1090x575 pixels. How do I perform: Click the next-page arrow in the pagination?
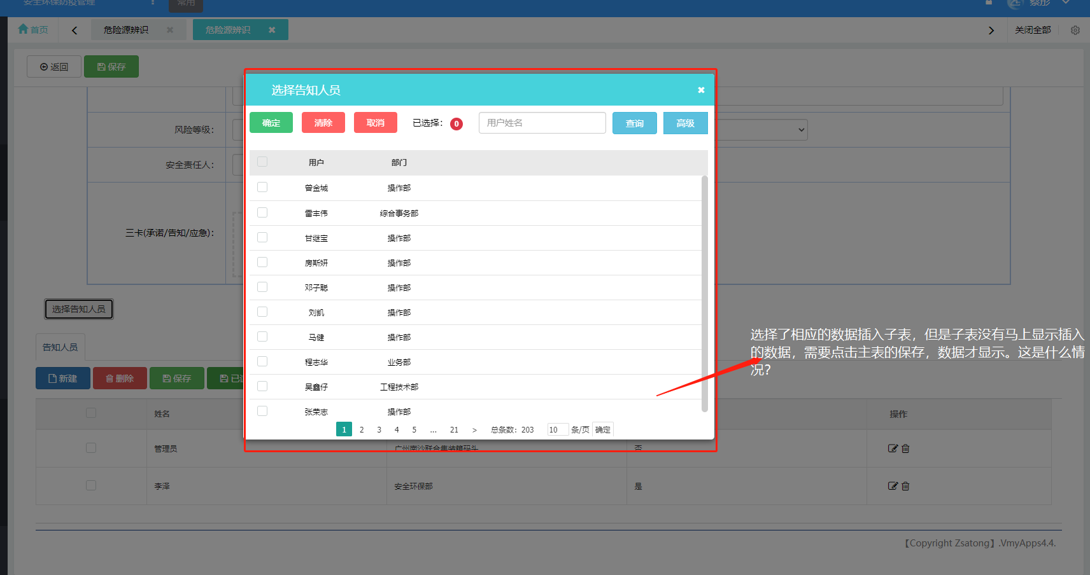[474, 430]
